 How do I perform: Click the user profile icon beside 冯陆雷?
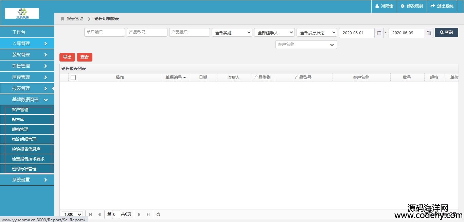click(x=377, y=6)
